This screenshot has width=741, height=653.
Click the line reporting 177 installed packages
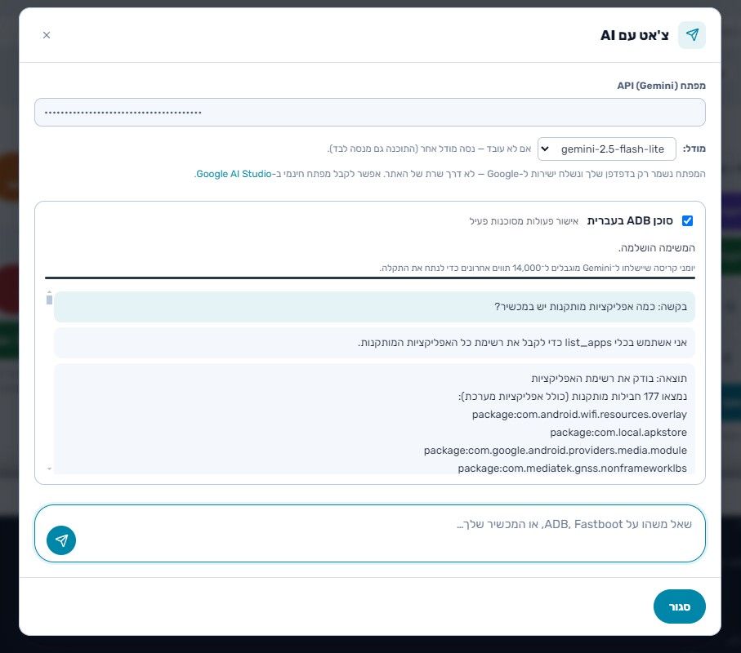pos(572,397)
